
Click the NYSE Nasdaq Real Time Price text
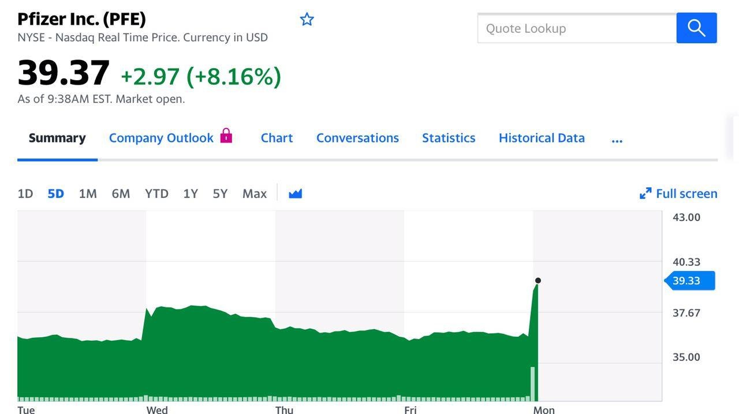[143, 37]
